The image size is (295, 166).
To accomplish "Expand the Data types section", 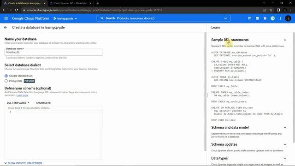I will pyautogui.click(x=285, y=158).
